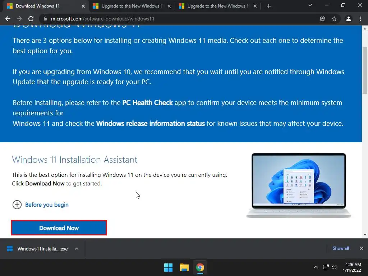Show hidden system tray icons

316,267
